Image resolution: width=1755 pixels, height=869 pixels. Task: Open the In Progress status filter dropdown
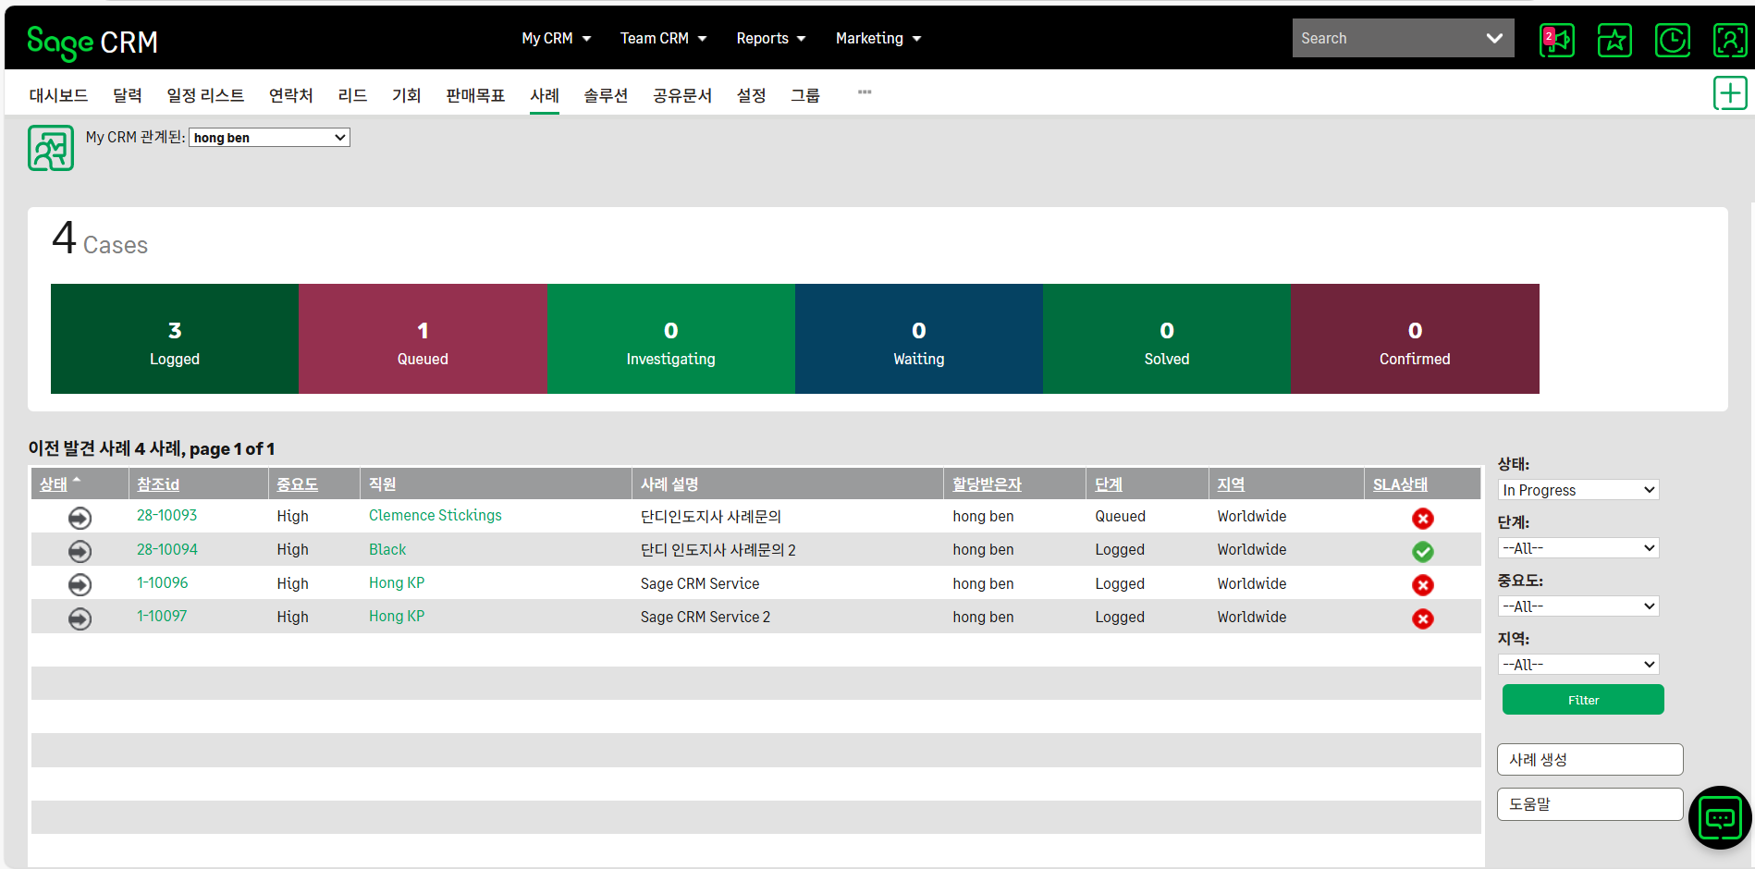point(1577,490)
